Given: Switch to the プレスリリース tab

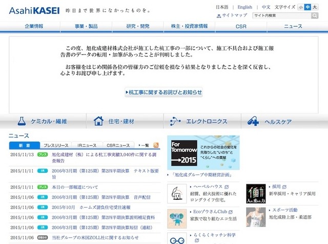Looking at the screenshot, I should (56, 146).
